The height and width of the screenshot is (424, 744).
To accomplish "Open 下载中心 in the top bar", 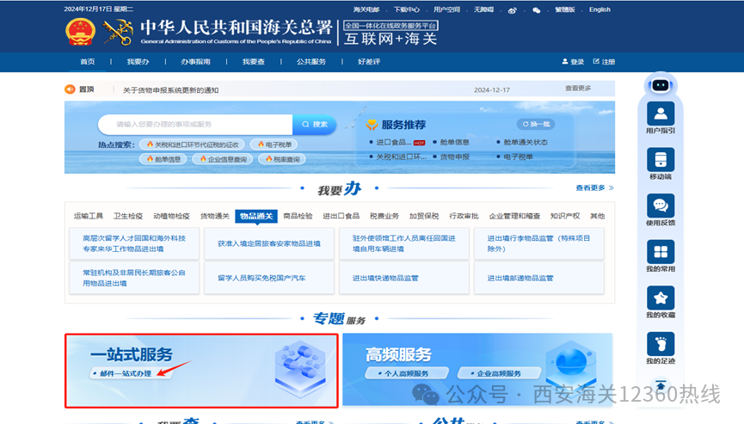I will click(x=407, y=9).
